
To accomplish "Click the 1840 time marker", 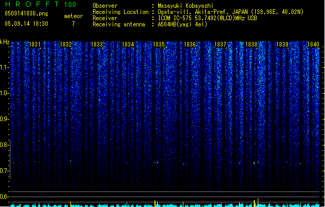I will (x=314, y=45).
